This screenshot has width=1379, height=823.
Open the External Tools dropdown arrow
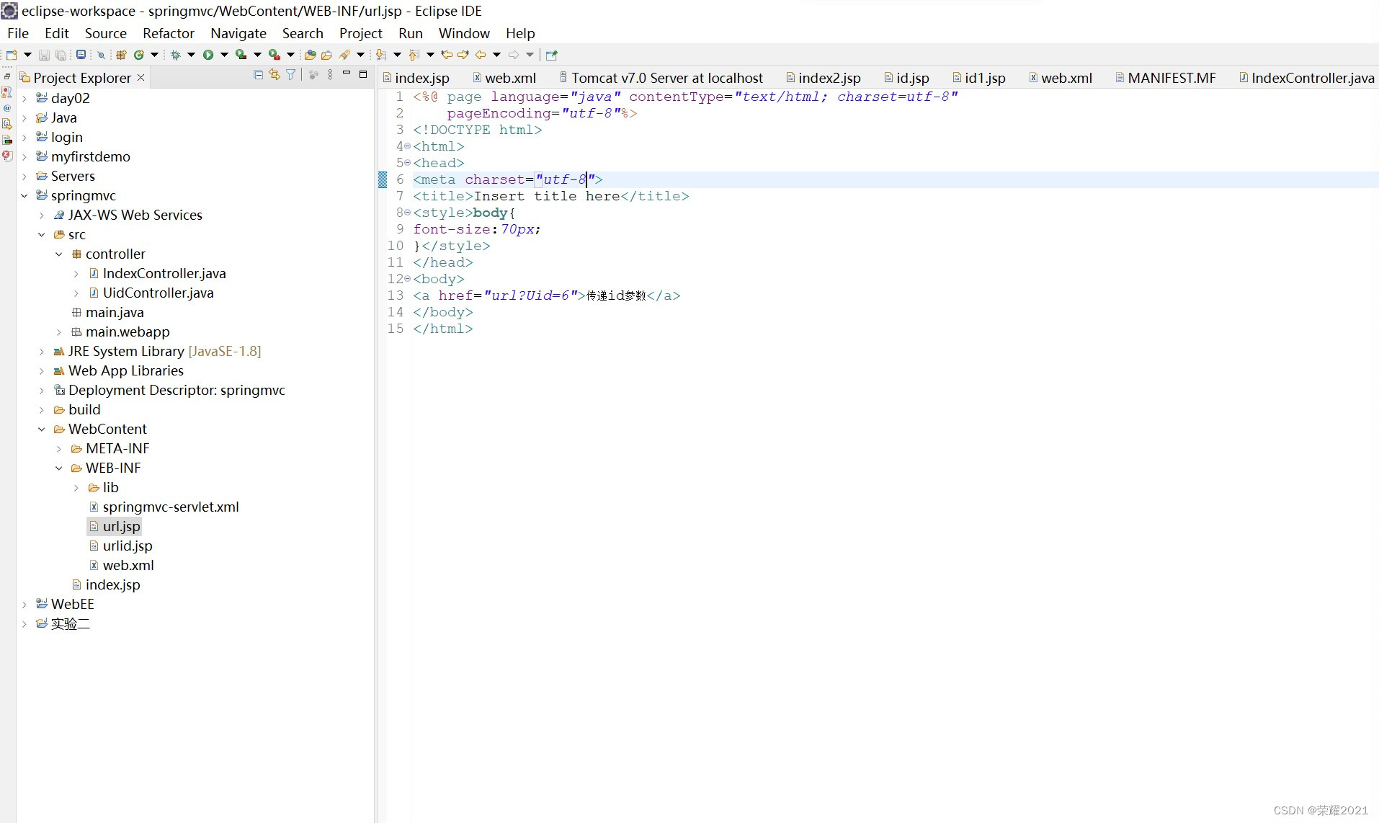point(290,55)
